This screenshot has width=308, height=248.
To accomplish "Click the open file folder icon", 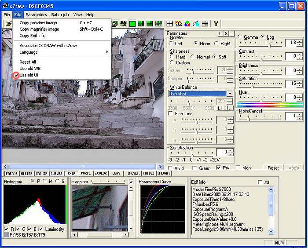I will [x=8, y=23].
